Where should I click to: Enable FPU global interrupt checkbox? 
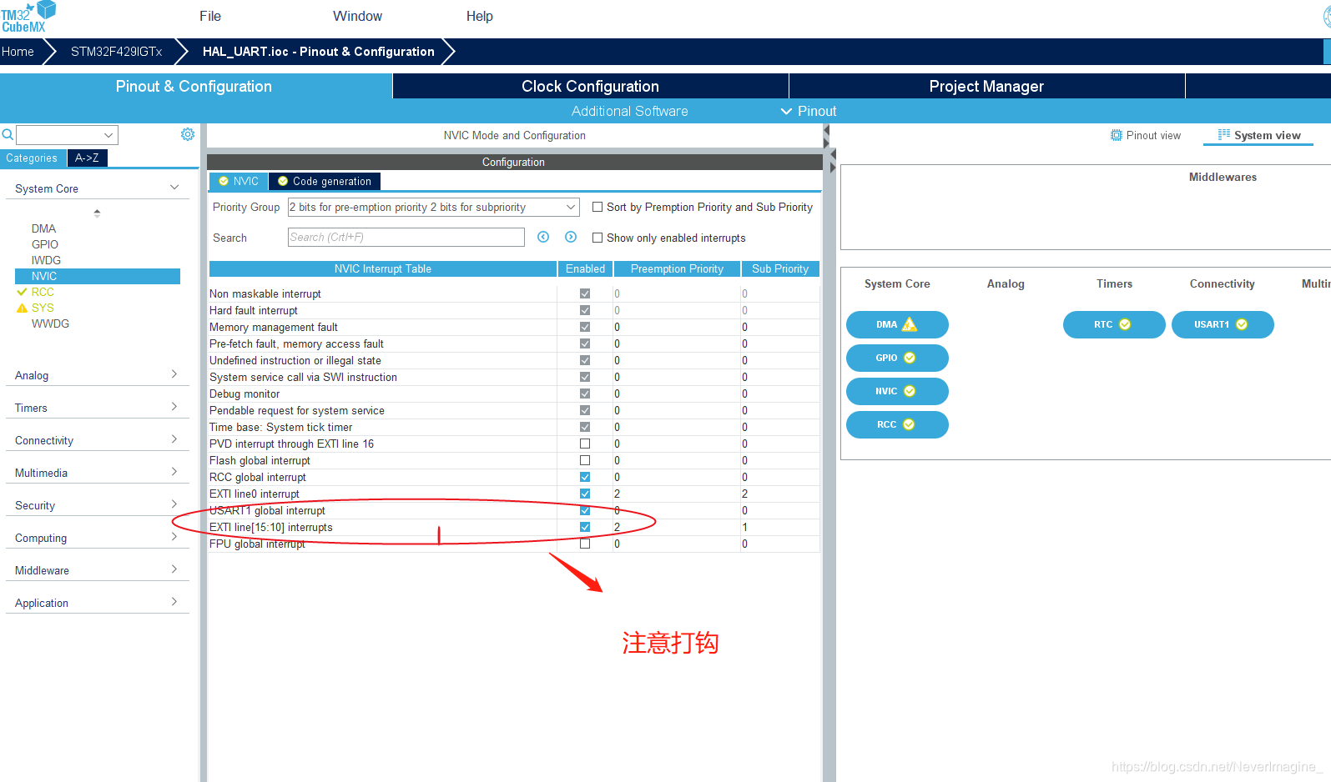tap(585, 544)
